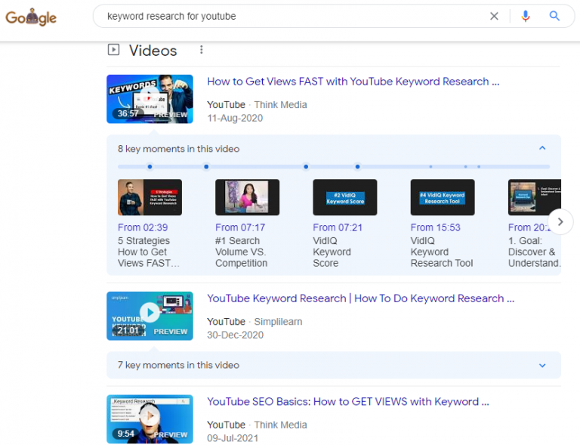This screenshot has height=445, width=580.
Task: Click the '#1 Search Volume VS. Competition' caption
Action: [241, 252]
